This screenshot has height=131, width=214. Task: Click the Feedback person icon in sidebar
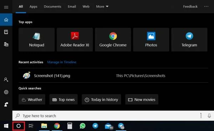click(x=6, y=104)
